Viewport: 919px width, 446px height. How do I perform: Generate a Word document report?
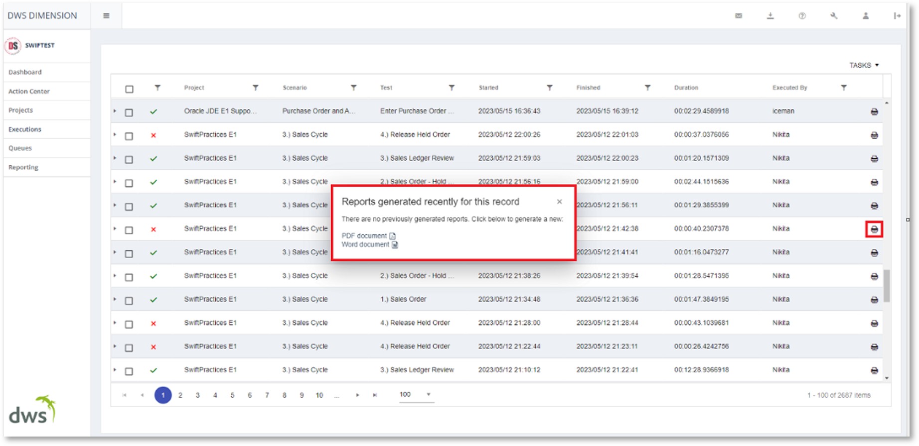tap(370, 244)
